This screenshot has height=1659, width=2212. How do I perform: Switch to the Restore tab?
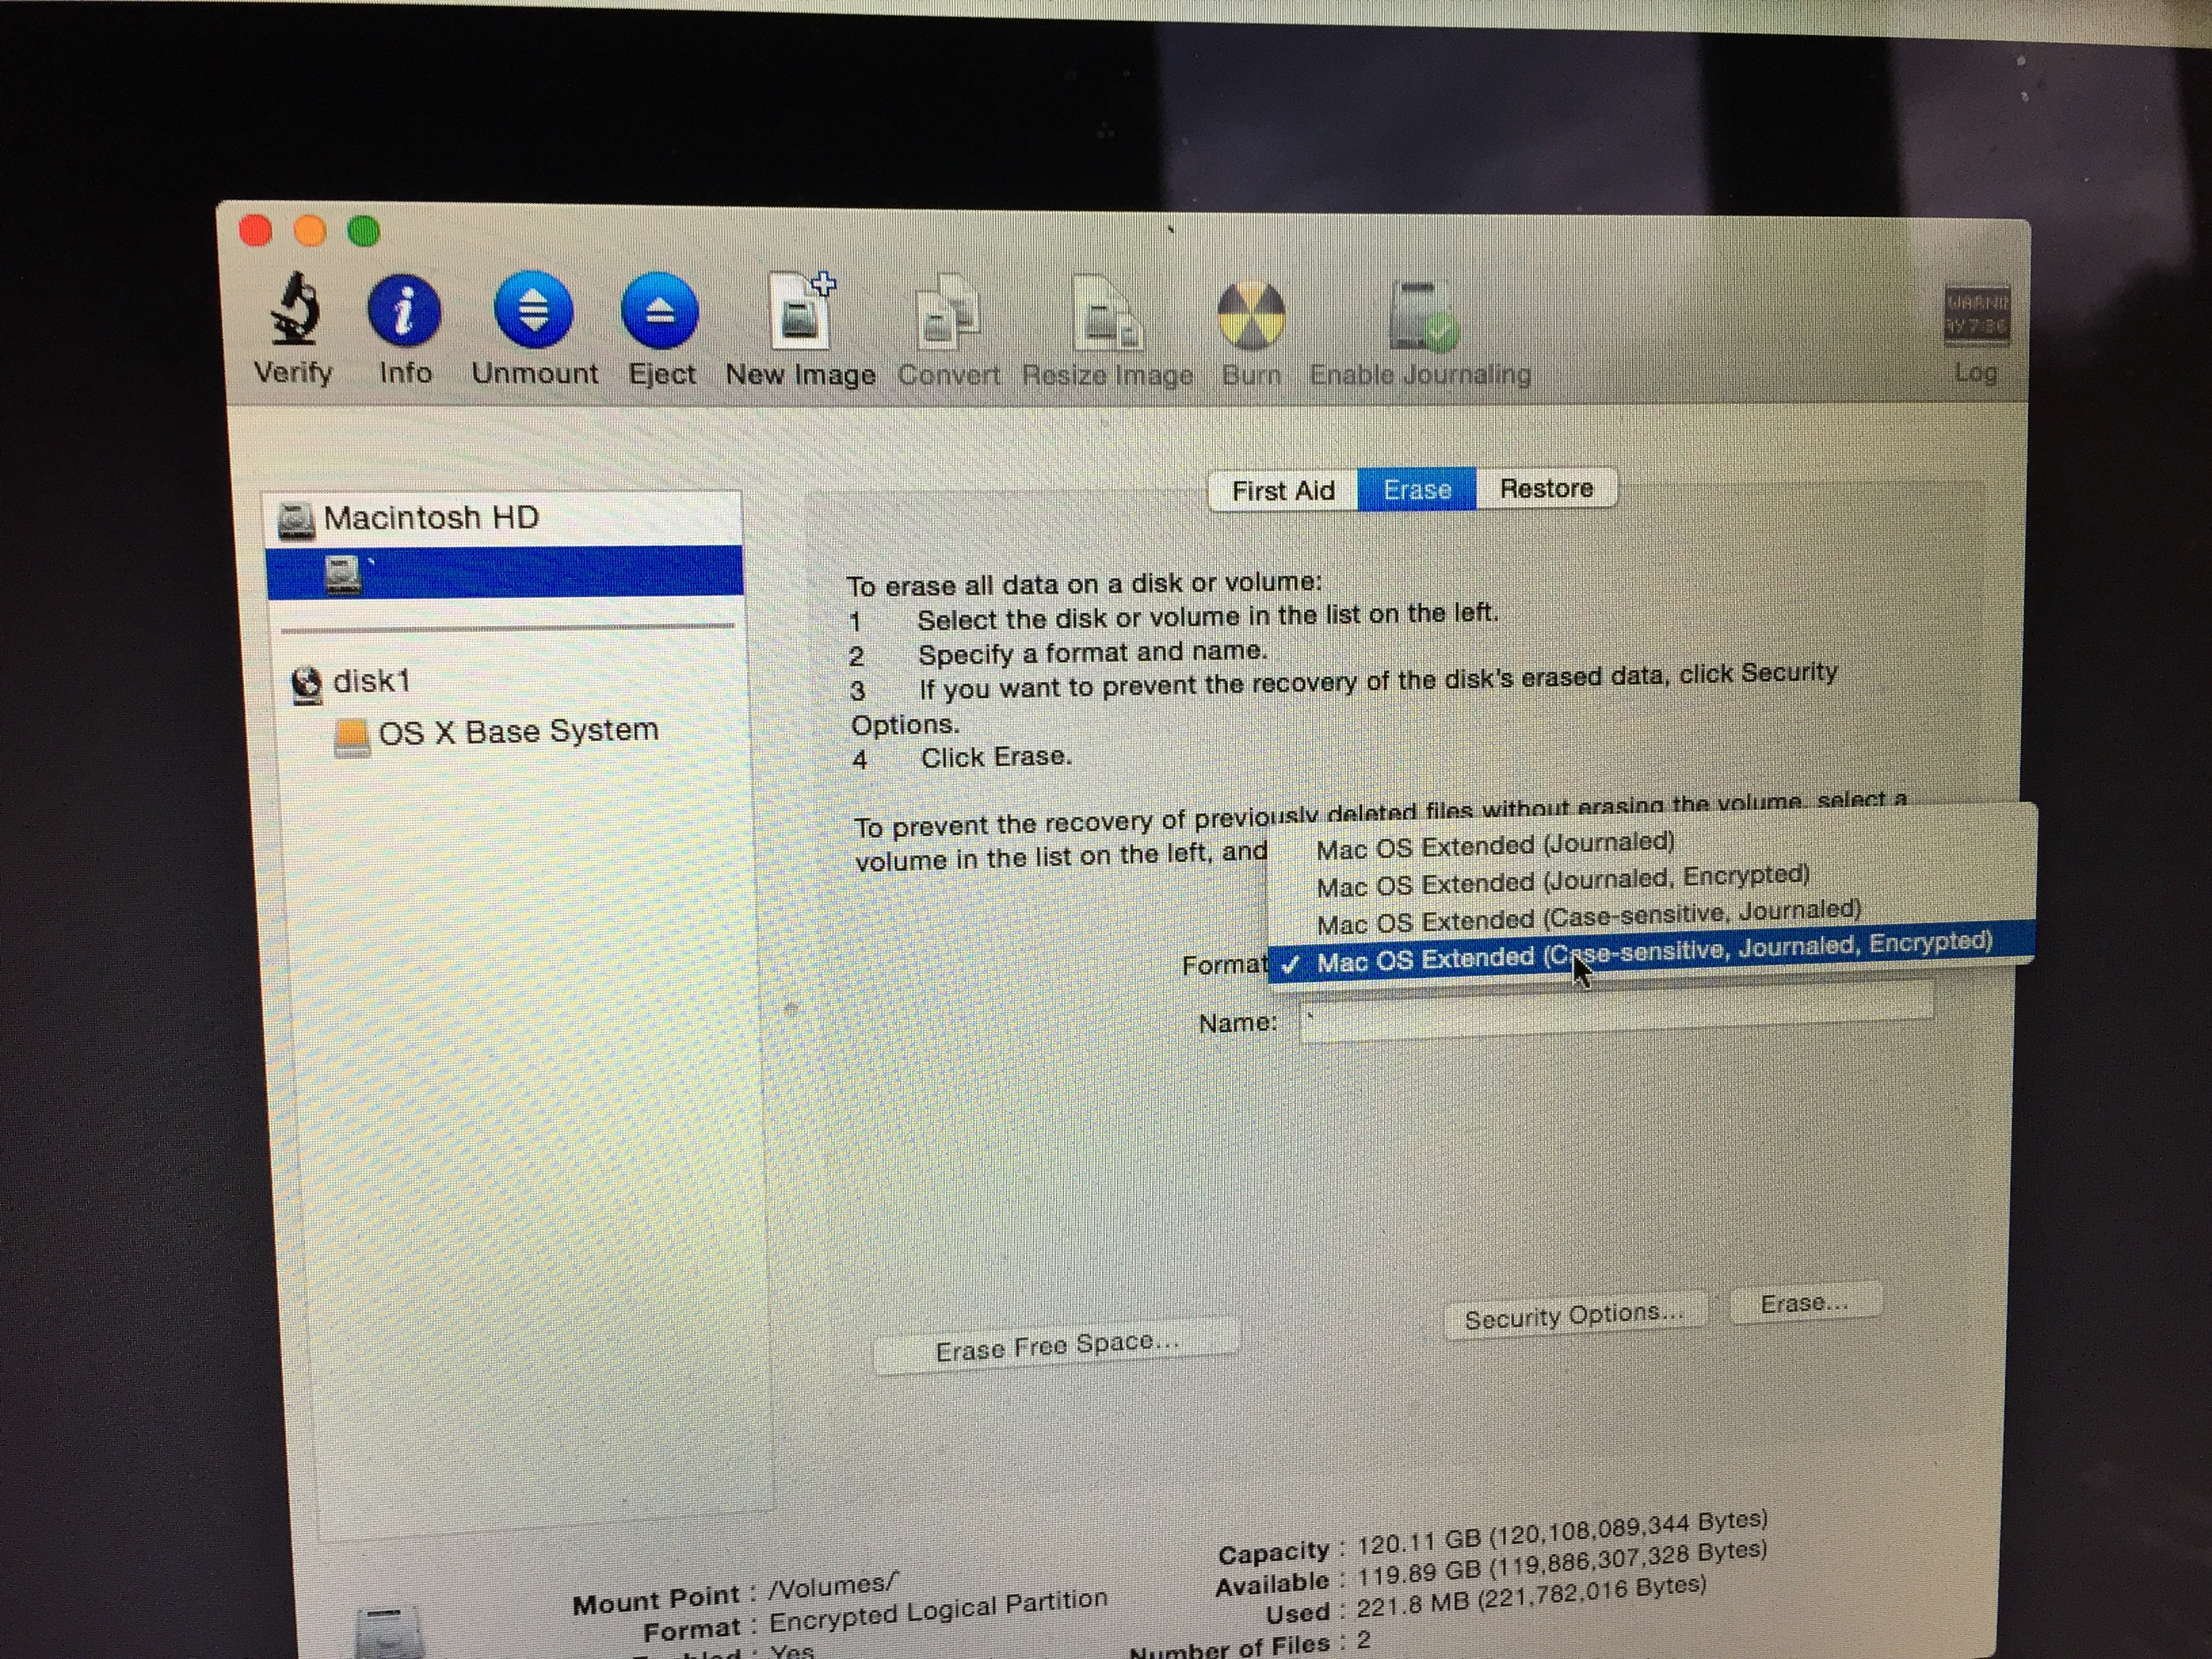point(1546,488)
